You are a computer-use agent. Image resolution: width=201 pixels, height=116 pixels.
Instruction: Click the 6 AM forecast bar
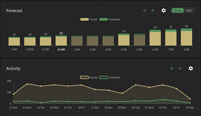155,38
